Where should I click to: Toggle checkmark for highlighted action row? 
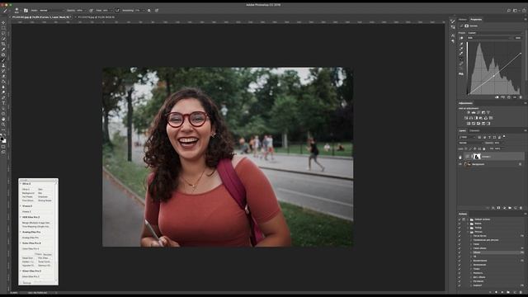pos(460,252)
